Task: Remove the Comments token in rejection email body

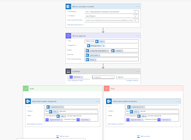Action: pos(170,120)
